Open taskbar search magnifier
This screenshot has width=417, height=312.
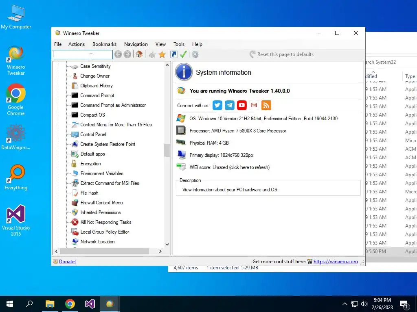click(x=29, y=304)
